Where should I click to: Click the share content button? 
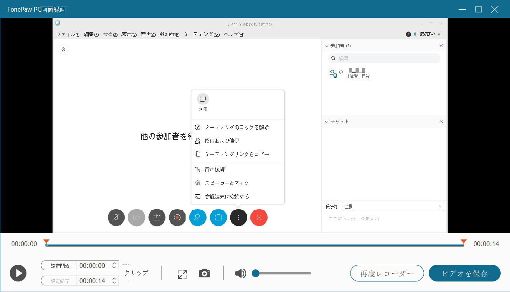[157, 218]
